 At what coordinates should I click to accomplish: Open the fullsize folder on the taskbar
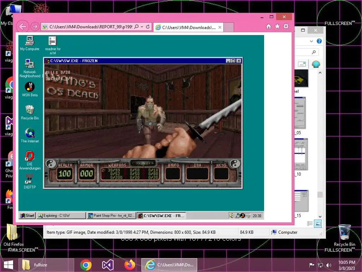(47, 265)
